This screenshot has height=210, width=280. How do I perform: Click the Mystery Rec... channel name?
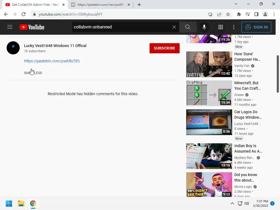[244, 157]
